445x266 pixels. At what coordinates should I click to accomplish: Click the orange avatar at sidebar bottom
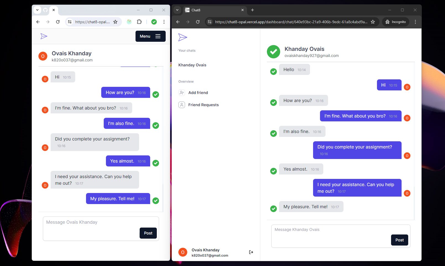(183, 252)
